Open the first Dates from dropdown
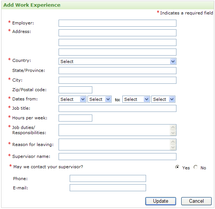 (x=72, y=99)
